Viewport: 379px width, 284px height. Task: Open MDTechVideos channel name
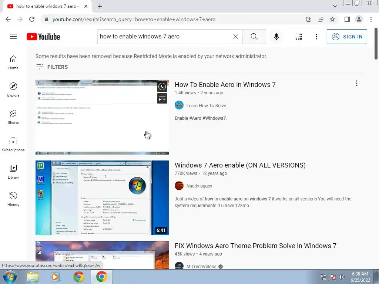coord(201,266)
